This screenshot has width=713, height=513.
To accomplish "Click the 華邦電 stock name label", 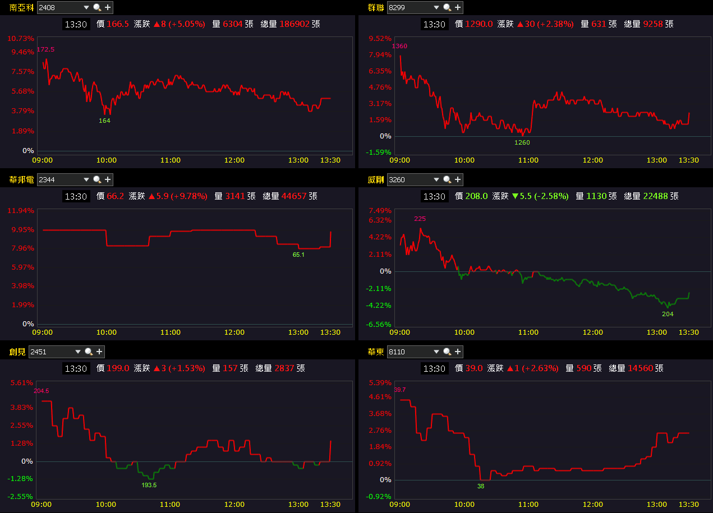I will 21,180.
